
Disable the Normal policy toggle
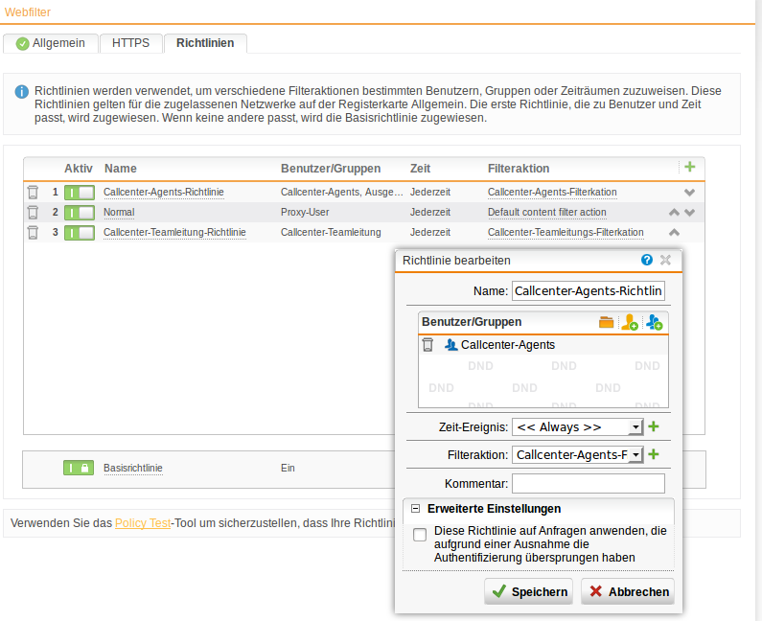pyautogui.click(x=80, y=212)
